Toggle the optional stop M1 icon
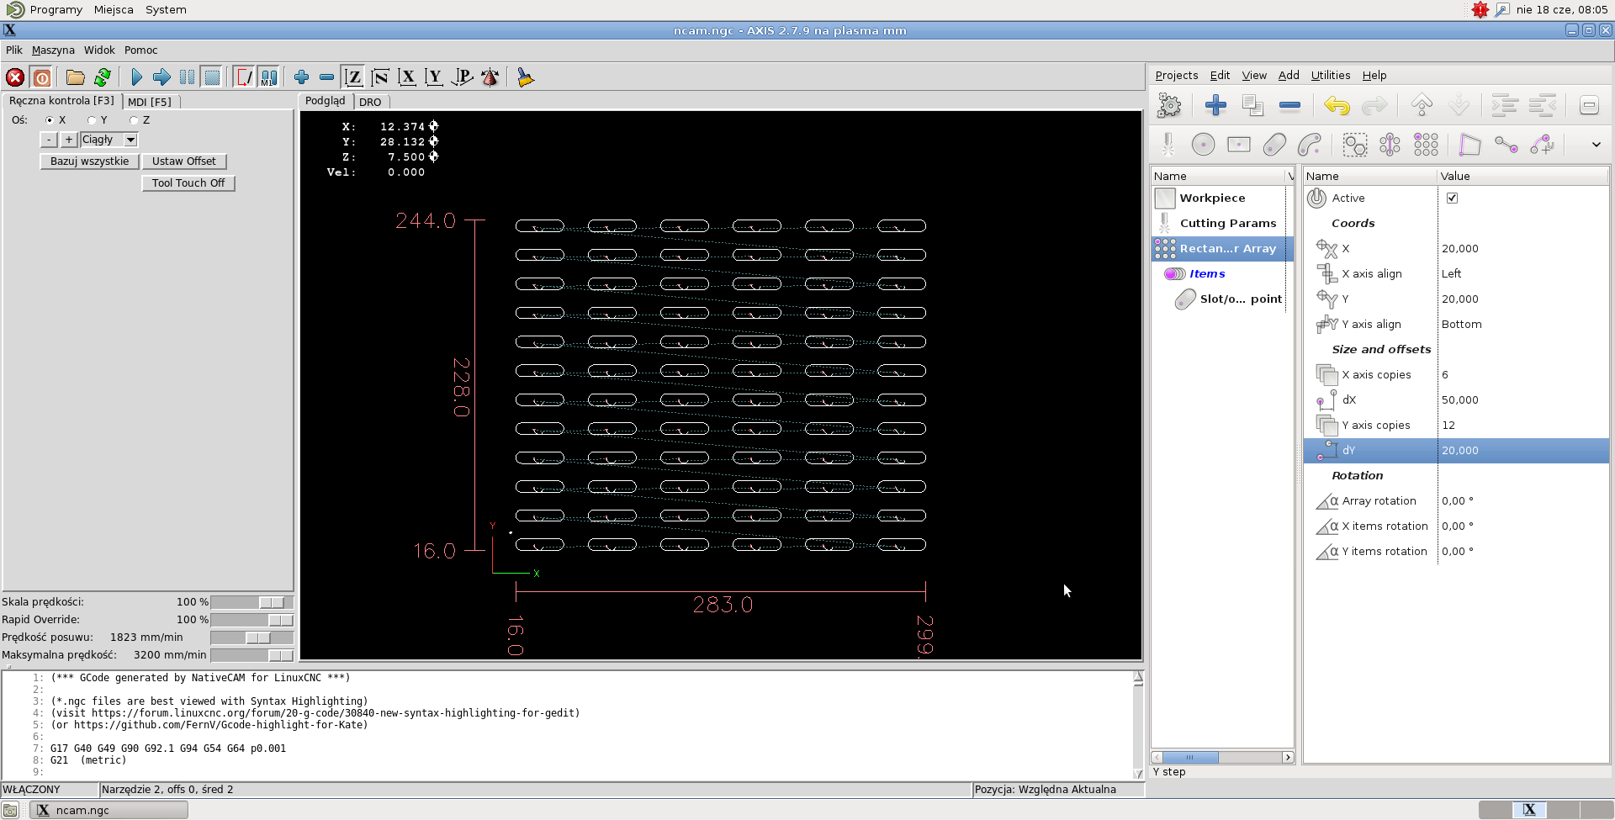This screenshot has height=820, width=1615. point(268,77)
